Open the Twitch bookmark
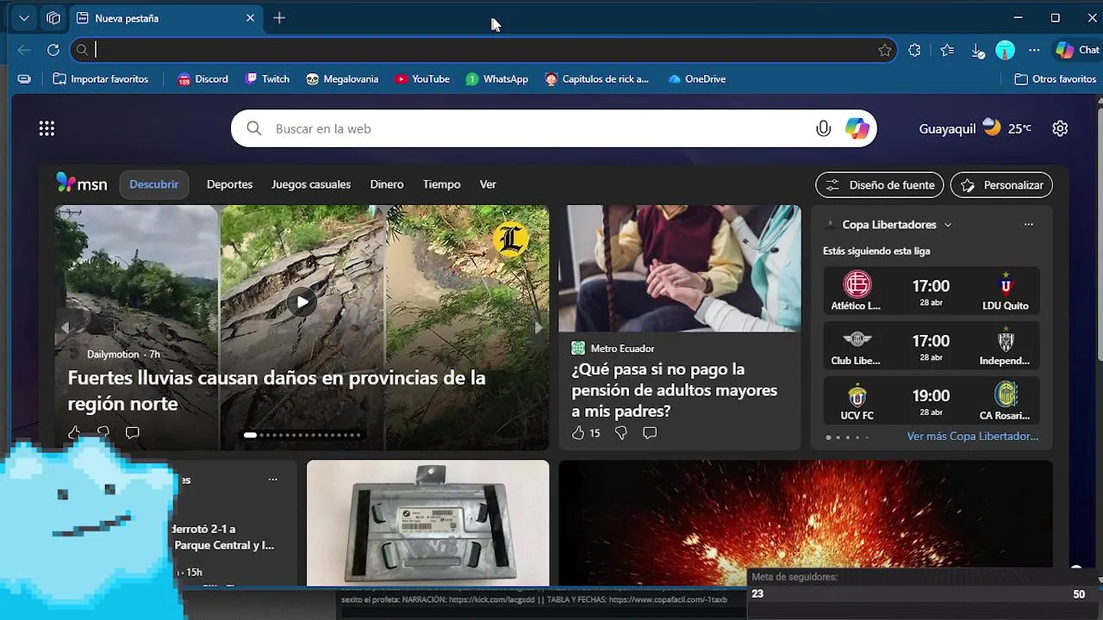This screenshot has width=1103, height=620. (x=267, y=79)
